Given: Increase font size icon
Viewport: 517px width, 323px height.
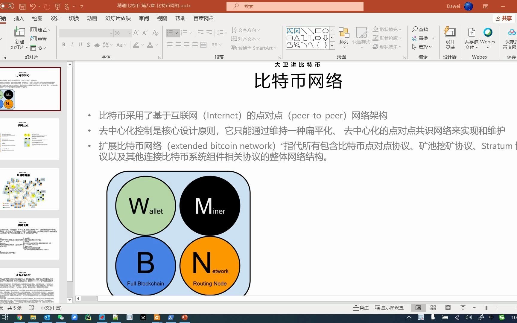Looking at the screenshot, I should coord(136,33).
